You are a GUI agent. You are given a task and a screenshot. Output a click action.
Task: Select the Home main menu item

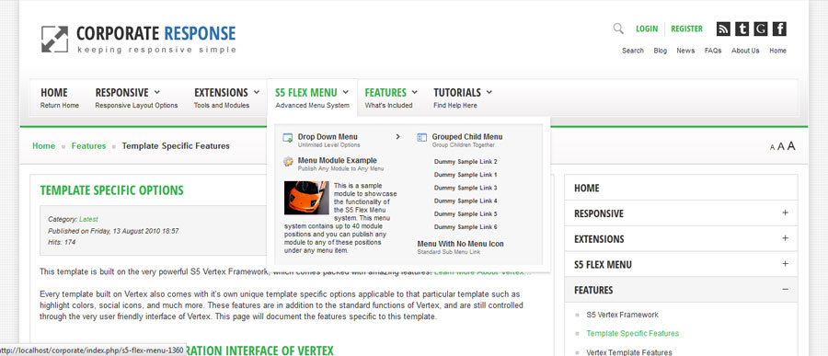(x=60, y=98)
